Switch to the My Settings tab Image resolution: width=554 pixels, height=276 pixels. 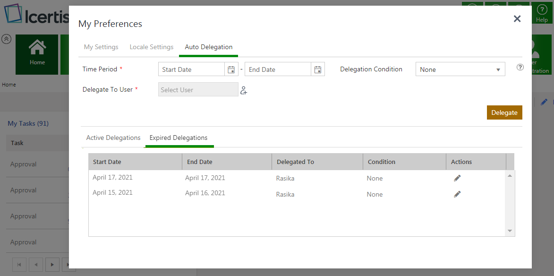101,47
